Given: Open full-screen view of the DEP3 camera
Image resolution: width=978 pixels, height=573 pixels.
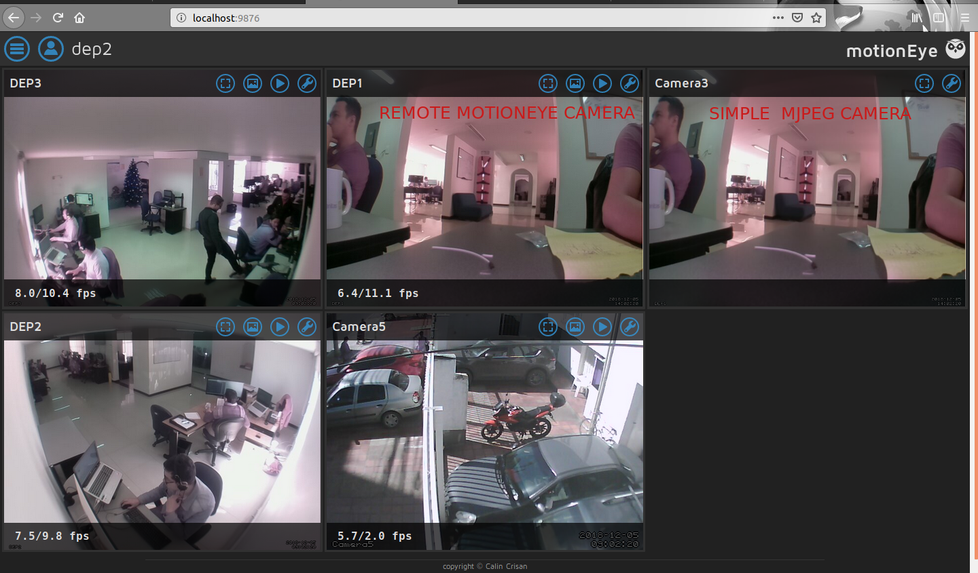Looking at the screenshot, I should click(225, 83).
